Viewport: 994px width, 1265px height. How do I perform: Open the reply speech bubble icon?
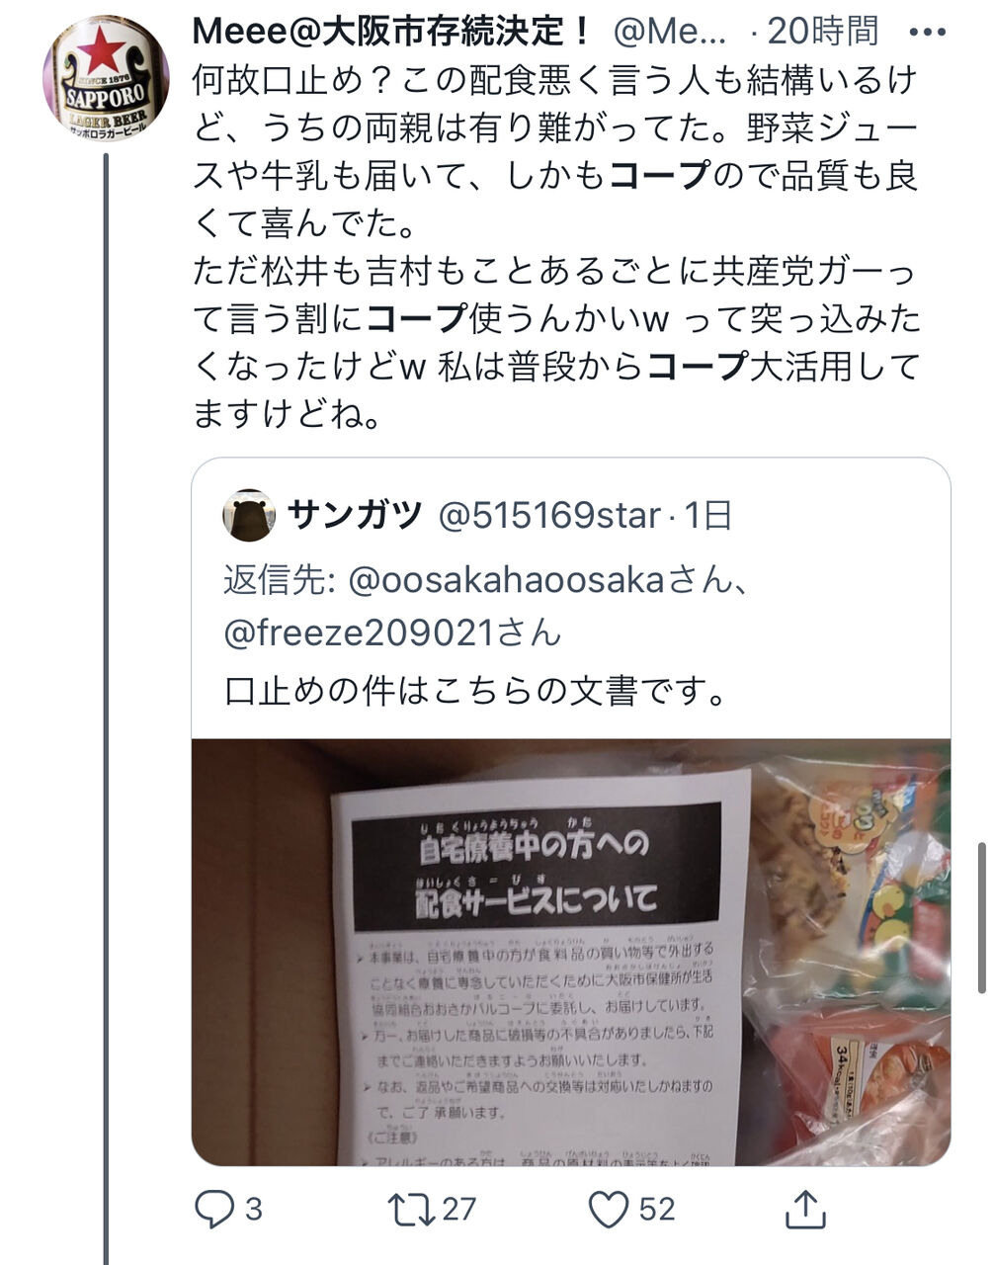click(214, 1209)
